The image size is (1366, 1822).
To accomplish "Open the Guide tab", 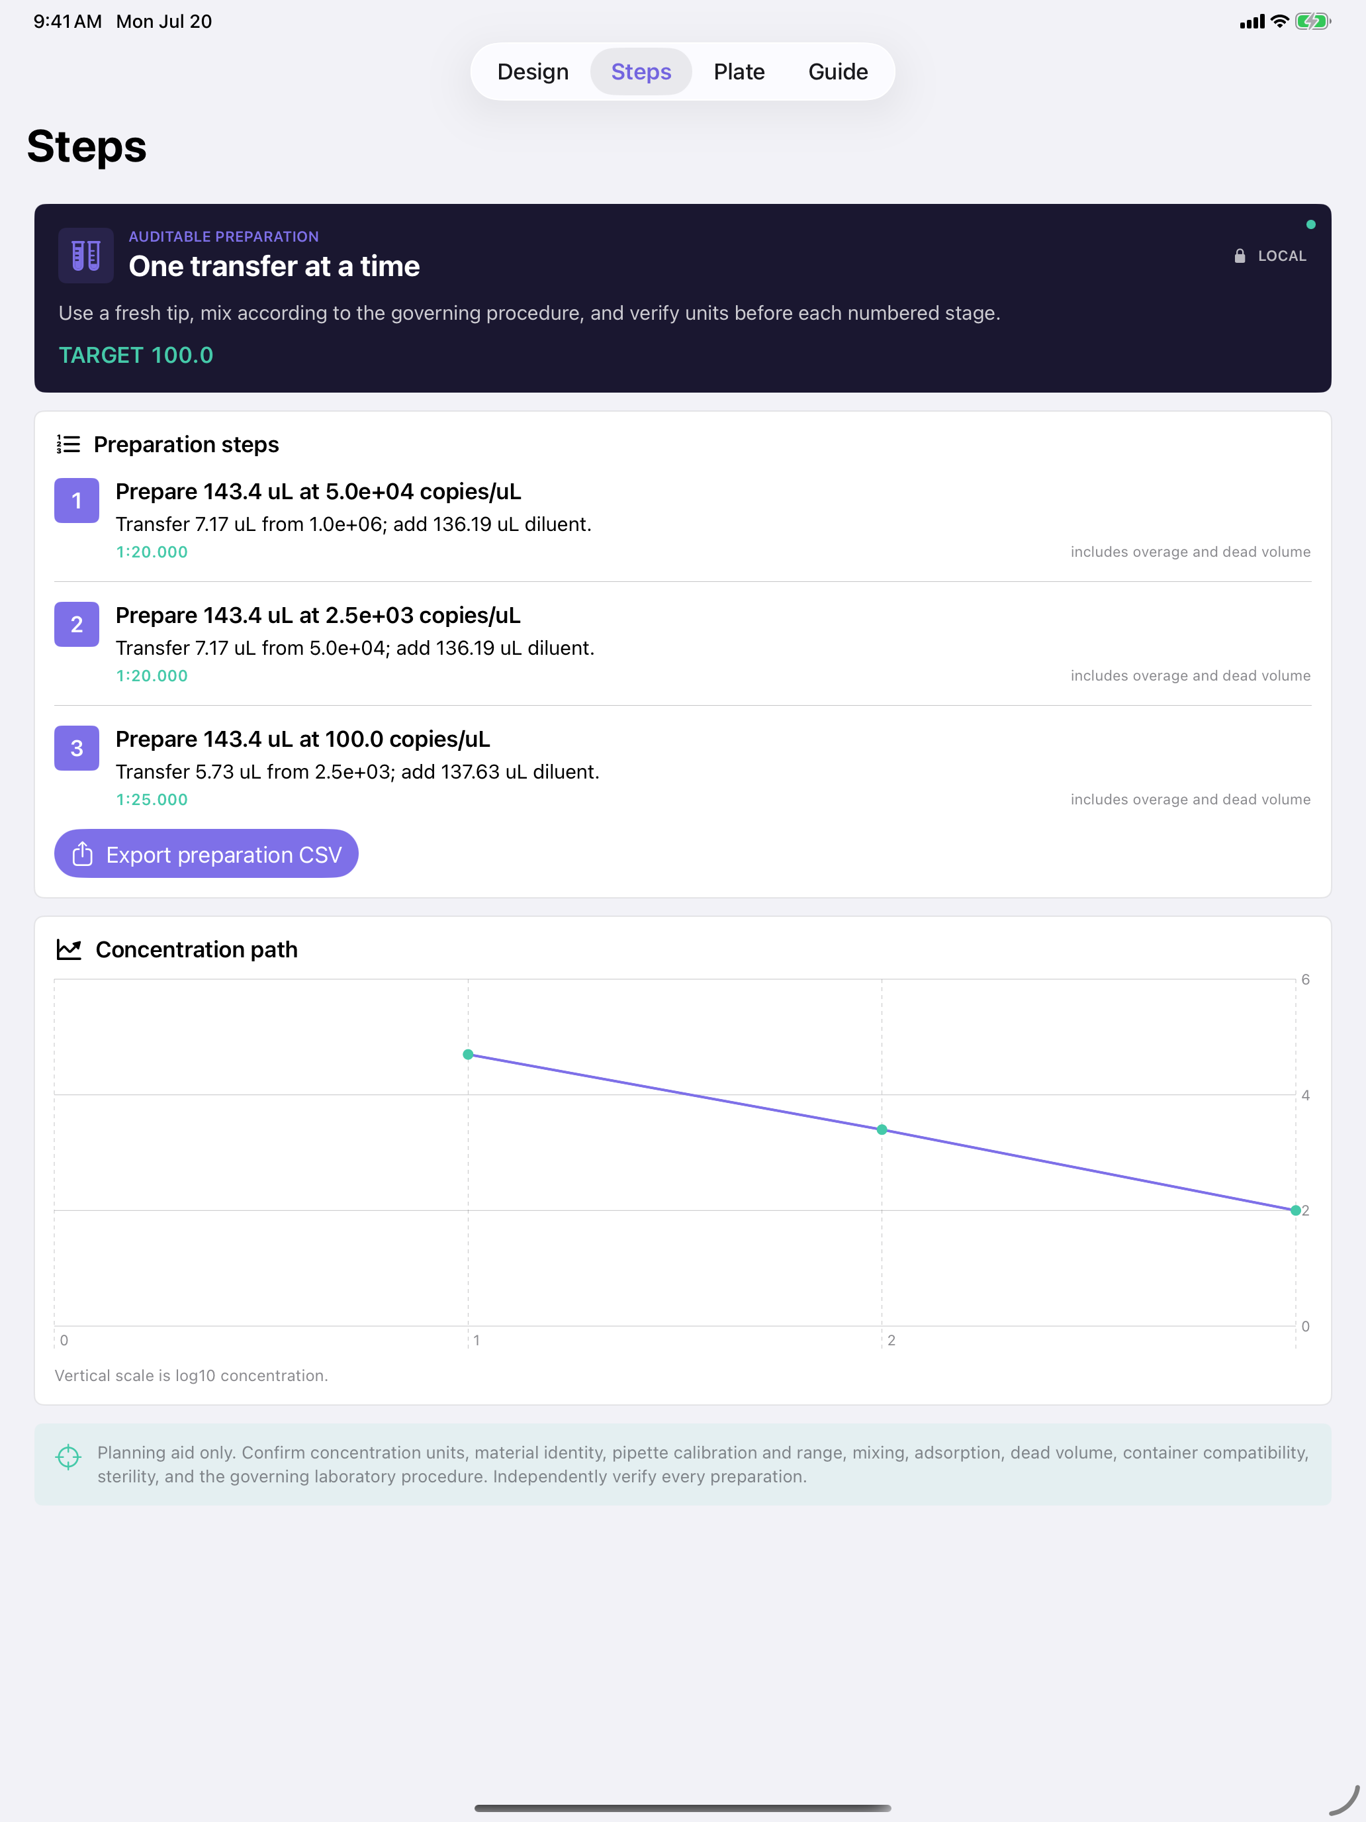I will (x=837, y=72).
